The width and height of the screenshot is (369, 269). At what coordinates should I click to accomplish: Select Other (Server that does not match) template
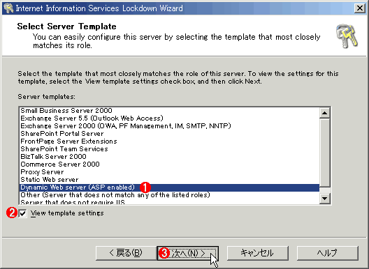[x=169, y=195]
